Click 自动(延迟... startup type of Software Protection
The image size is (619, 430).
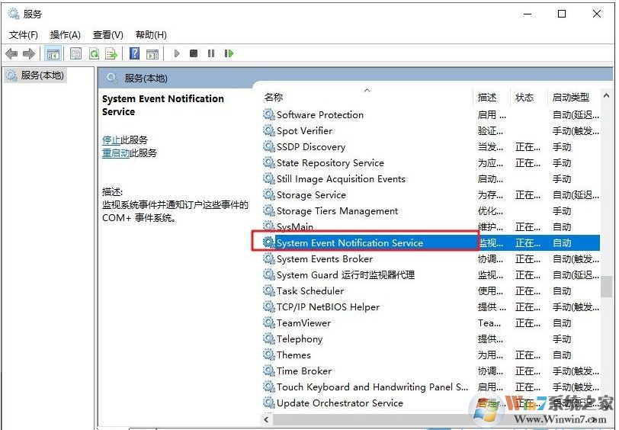pyautogui.click(x=576, y=114)
